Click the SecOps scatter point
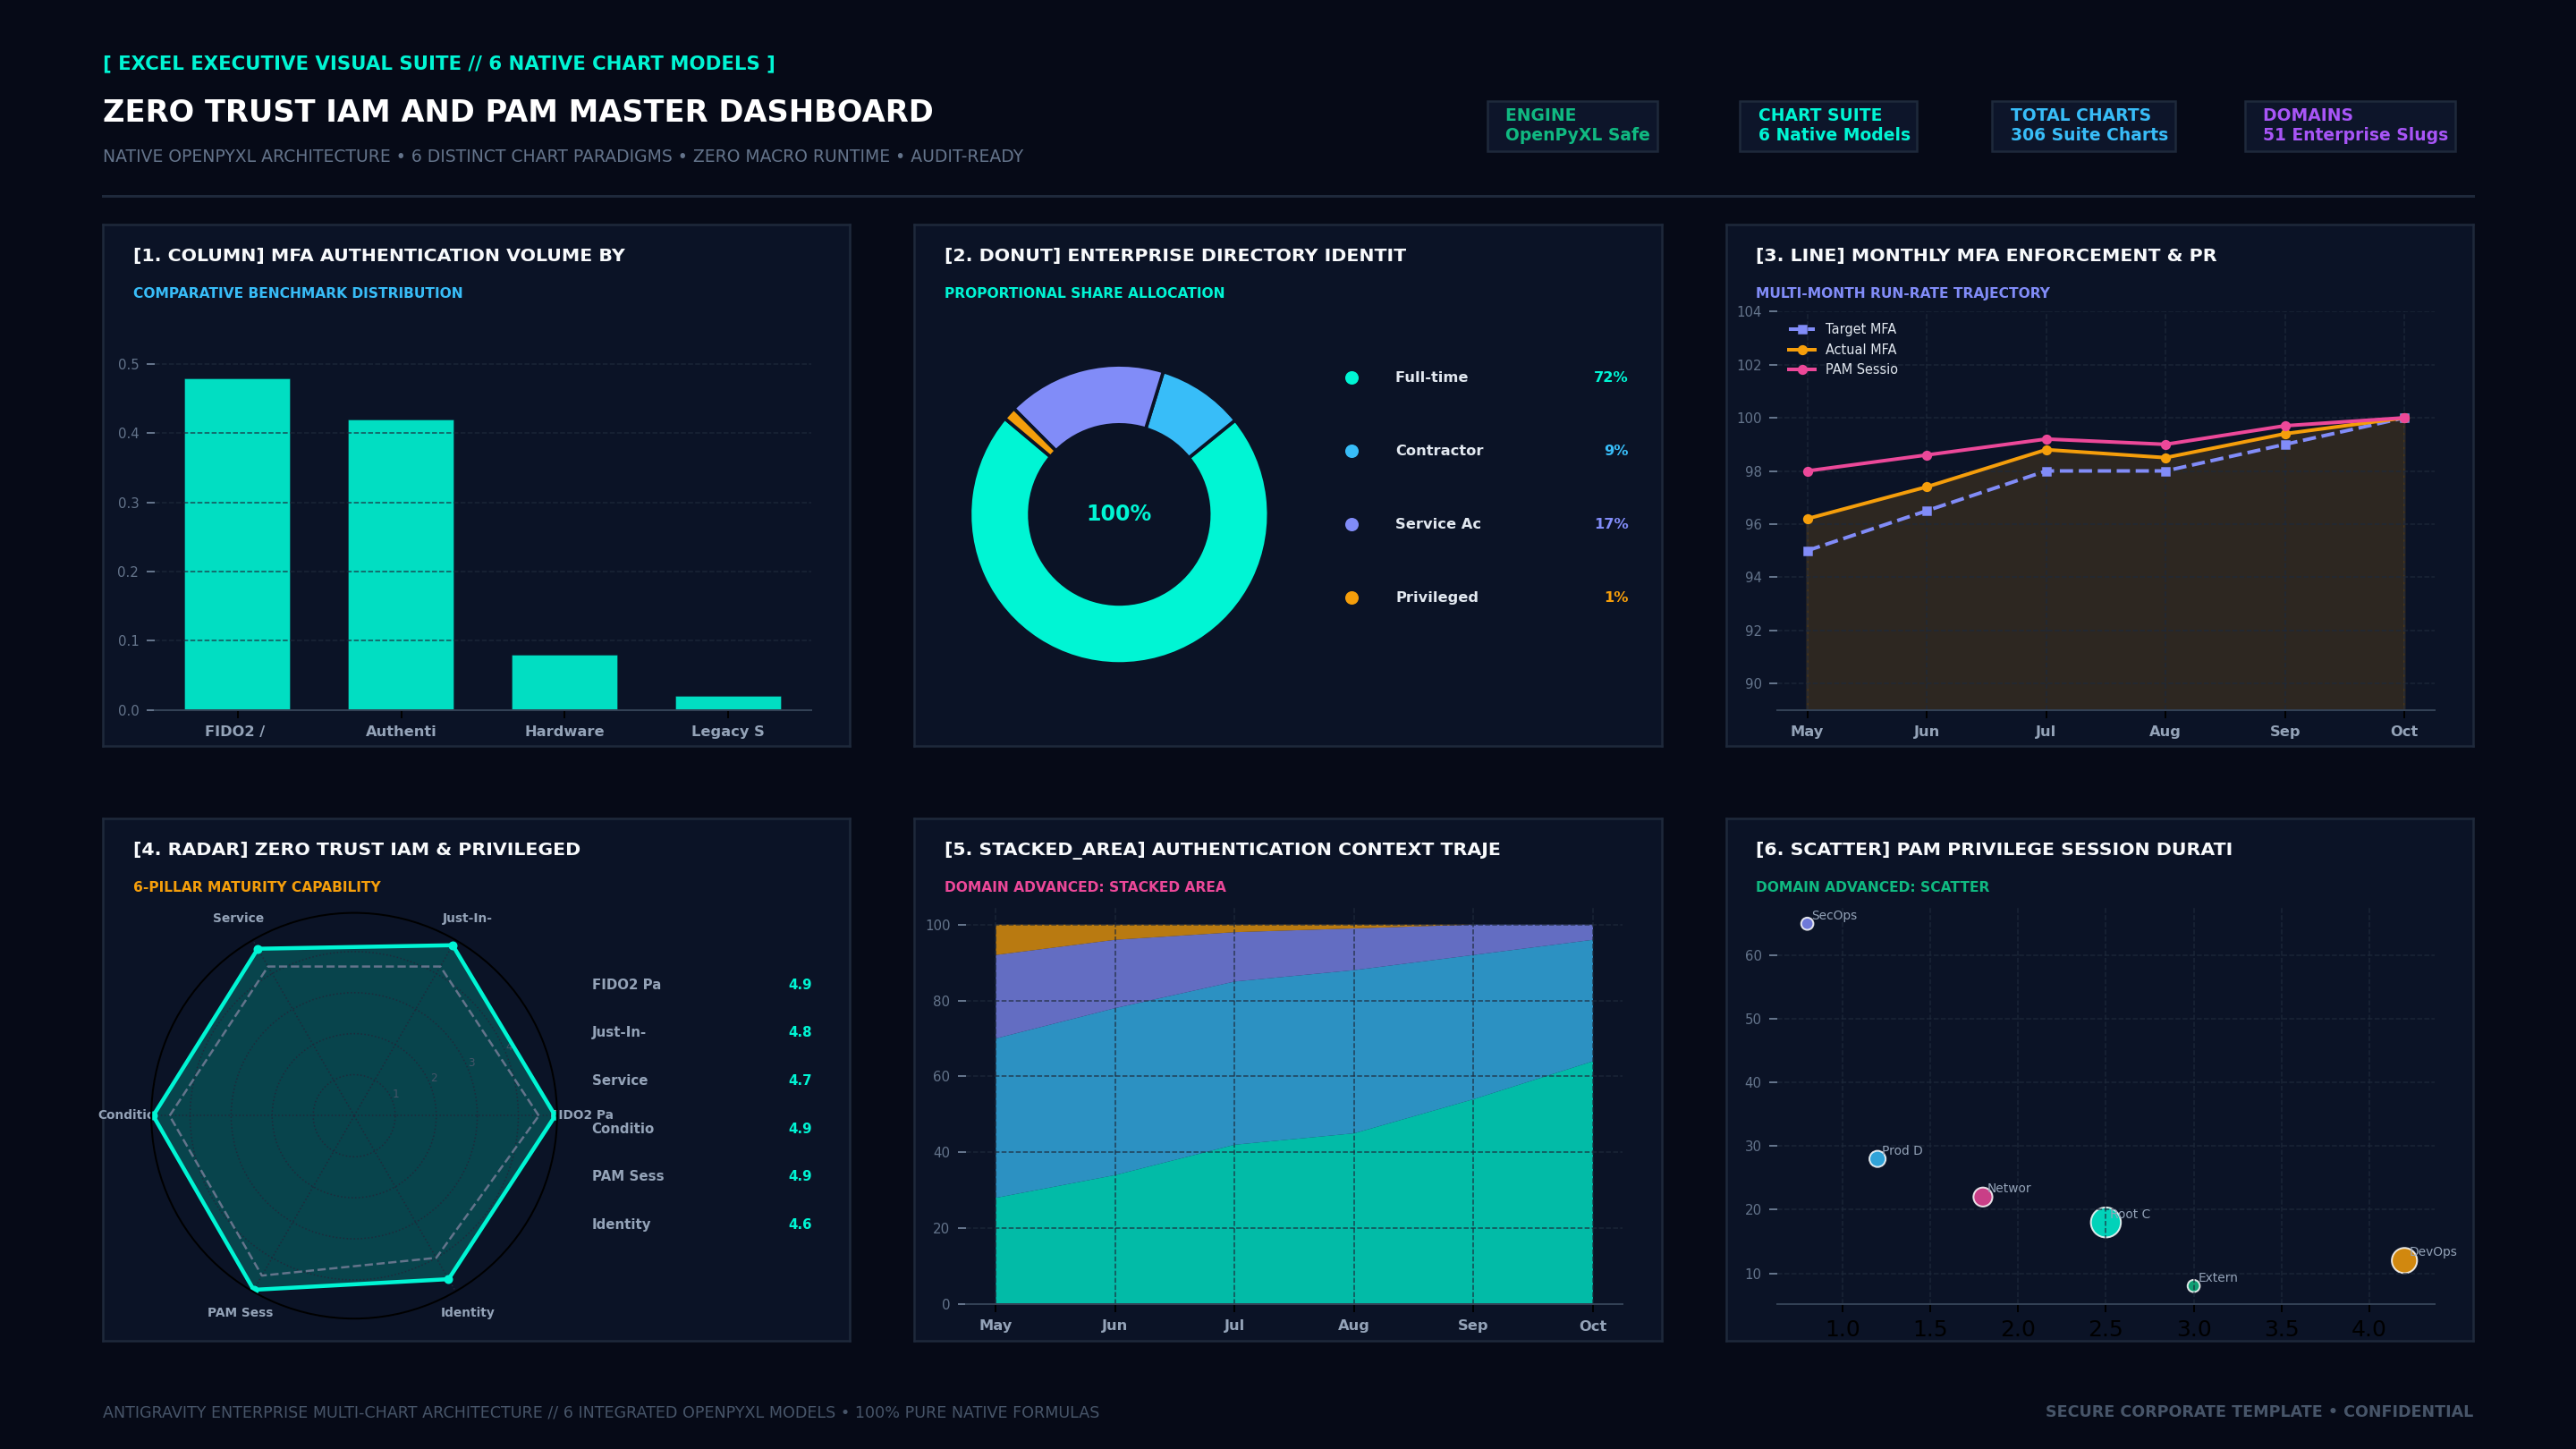Viewport: 2576px width, 1449px height. pyautogui.click(x=1807, y=924)
